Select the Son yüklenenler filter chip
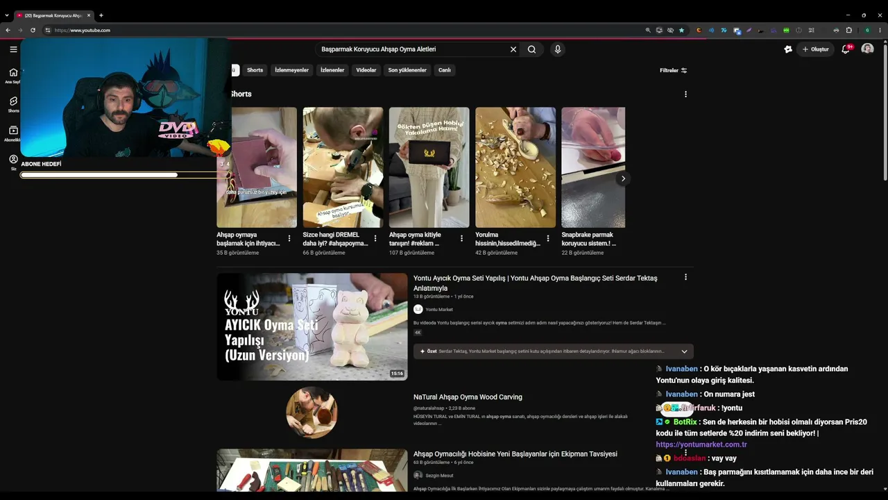Image resolution: width=888 pixels, height=500 pixels. 407,70
